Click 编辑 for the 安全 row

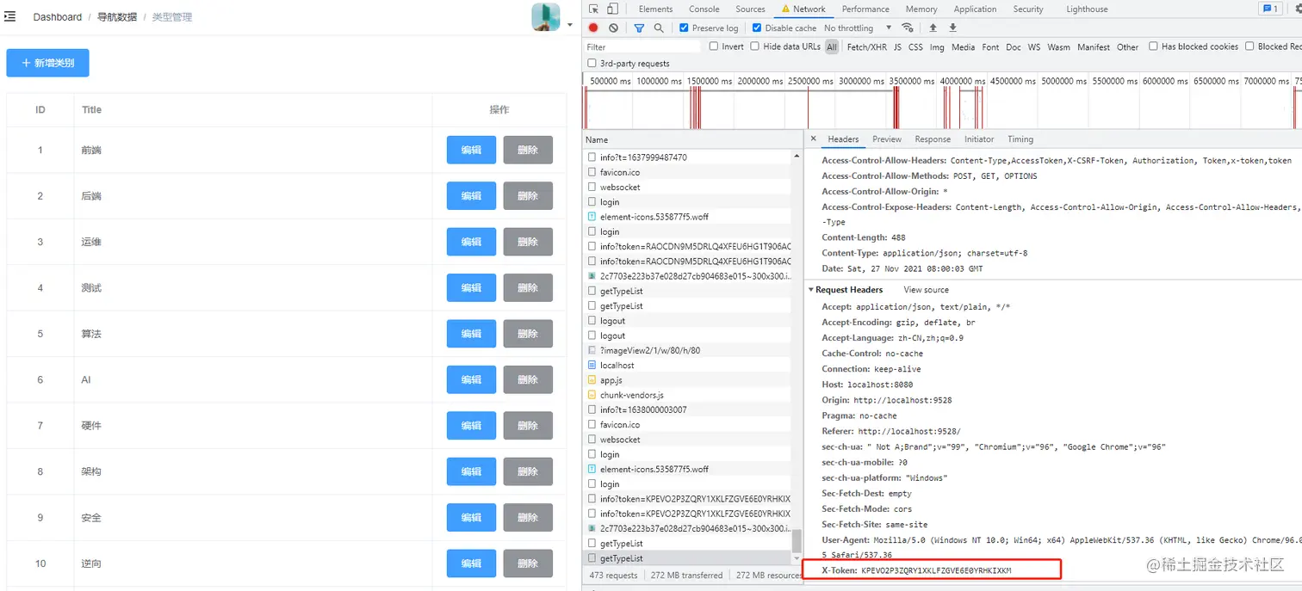point(471,517)
